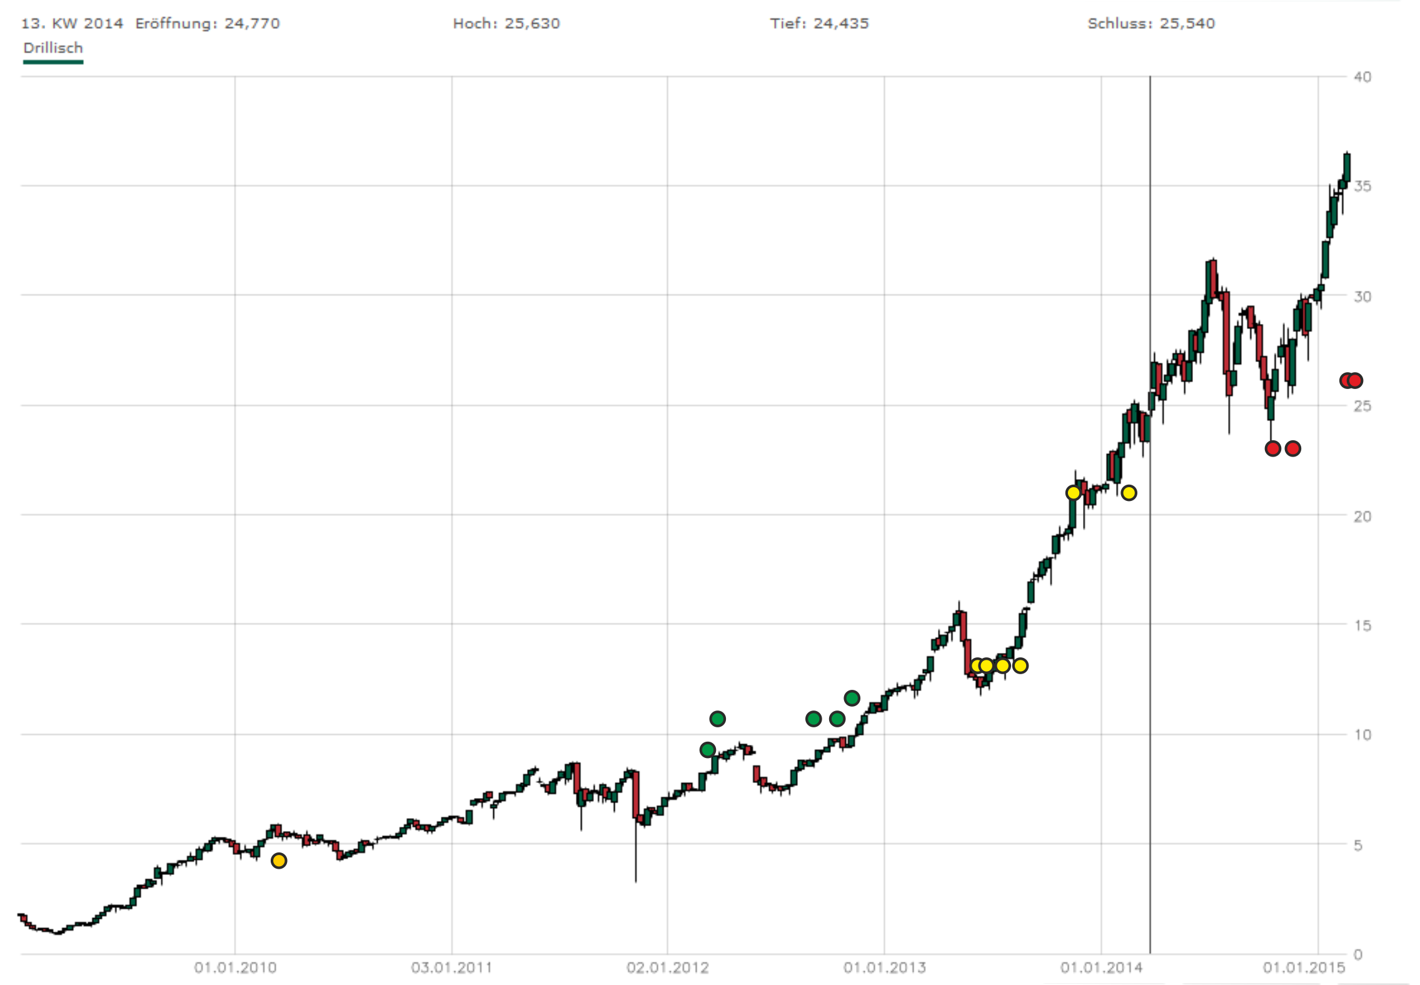Screen dimensions: 1420x985
Task: Click the yellow marker on the late-2013 candle
Action: 1073,493
